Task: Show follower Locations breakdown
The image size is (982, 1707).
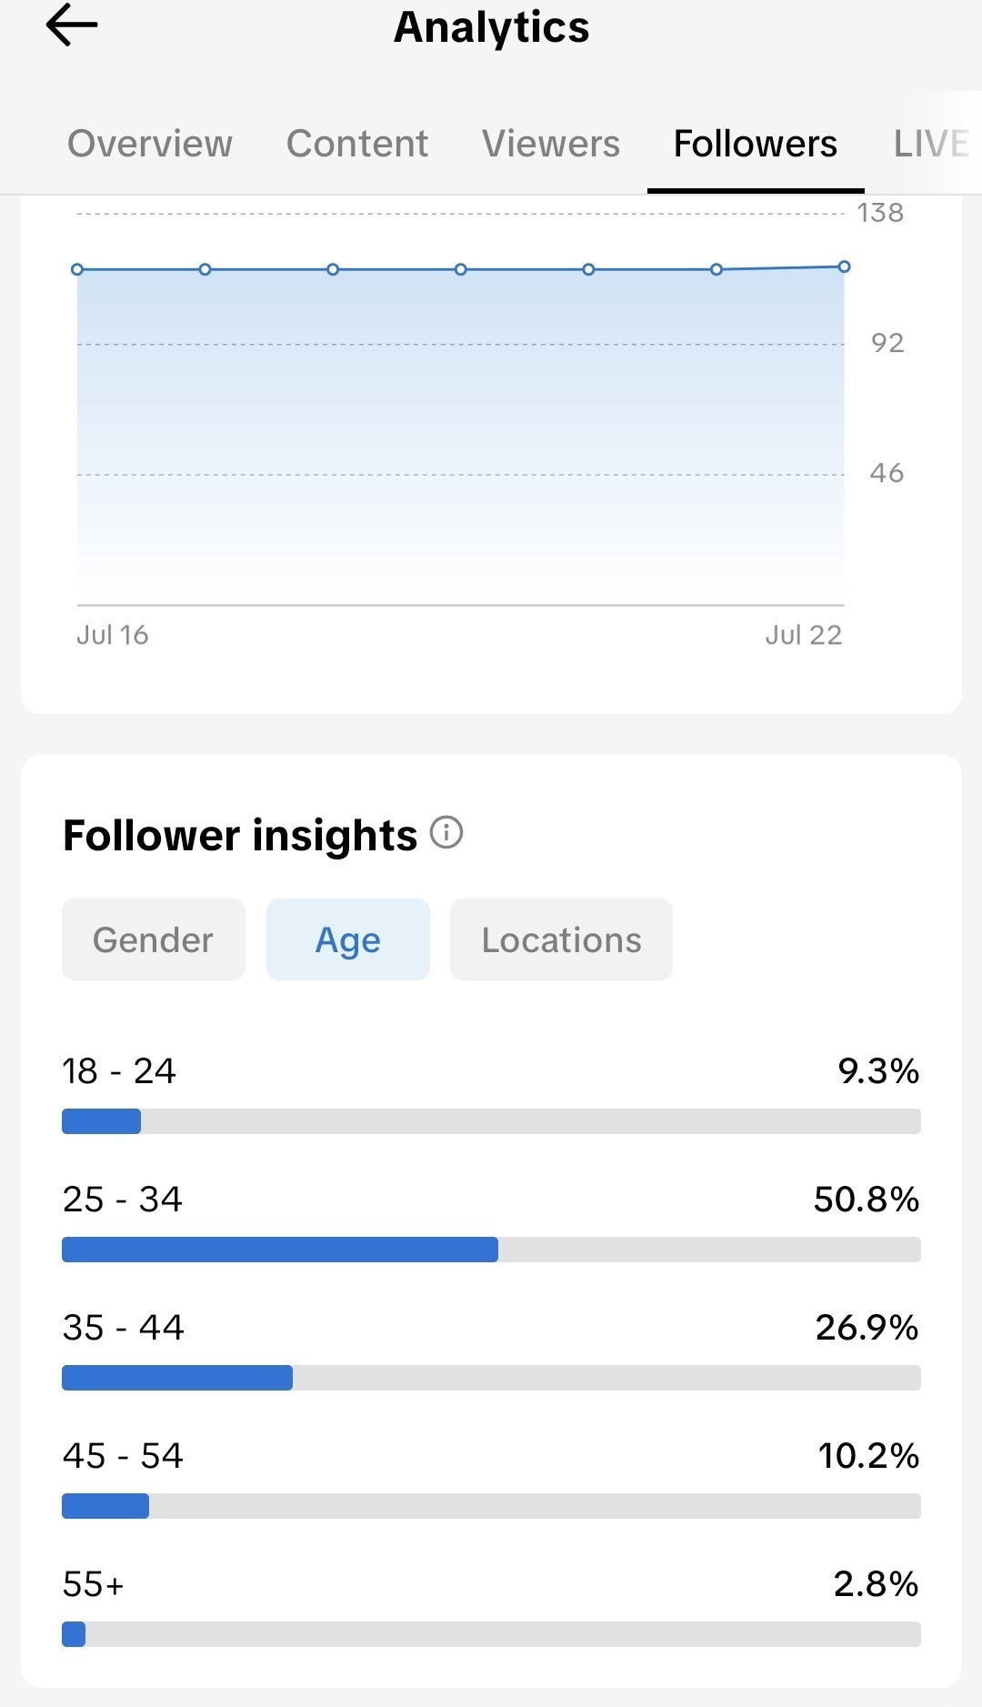Action: [x=561, y=939]
